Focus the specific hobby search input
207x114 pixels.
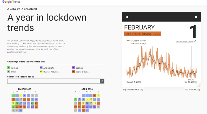click(54, 81)
